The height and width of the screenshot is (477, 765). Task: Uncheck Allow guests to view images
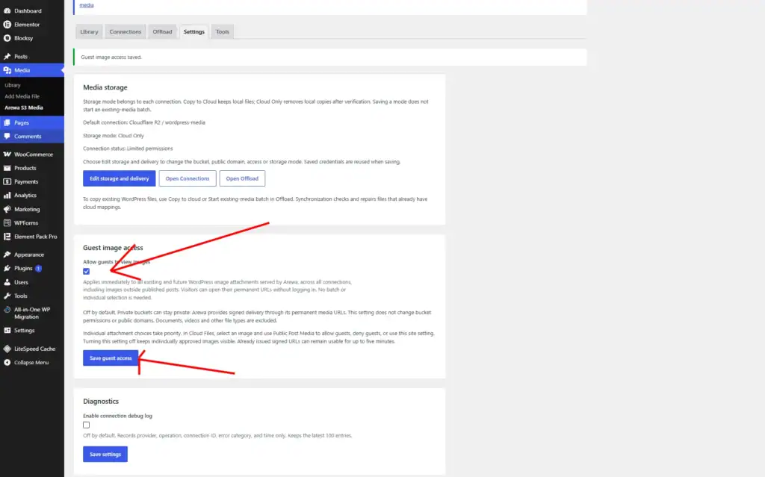click(87, 271)
